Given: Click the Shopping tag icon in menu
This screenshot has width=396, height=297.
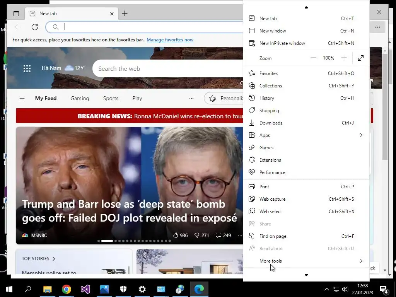Looking at the screenshot, I should [251, 110].
